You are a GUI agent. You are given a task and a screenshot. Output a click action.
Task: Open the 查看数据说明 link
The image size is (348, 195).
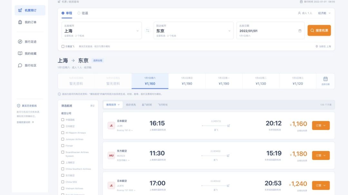tap(25, 122)
